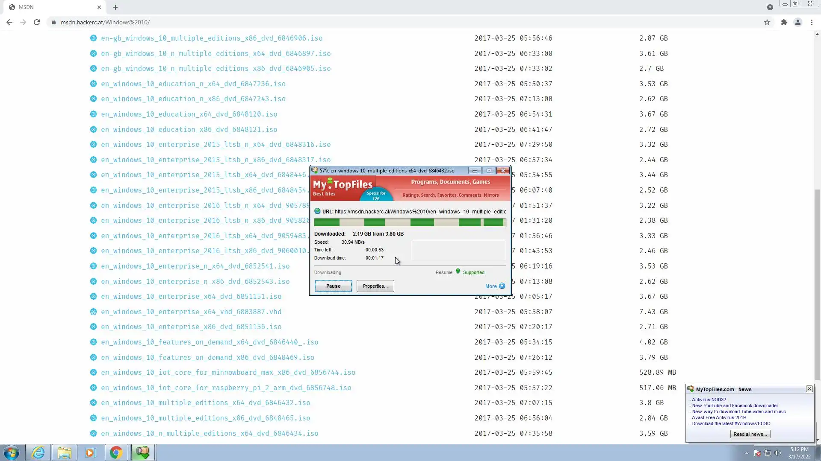
Task: Open the Chrome extensions puzzle icon
Action: (x=784, y=22)
